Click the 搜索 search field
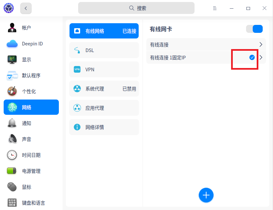273x210 pixels. pos(136,8)
